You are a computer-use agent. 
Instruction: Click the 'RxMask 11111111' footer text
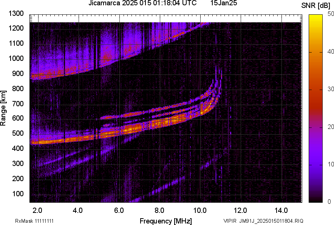34,221
